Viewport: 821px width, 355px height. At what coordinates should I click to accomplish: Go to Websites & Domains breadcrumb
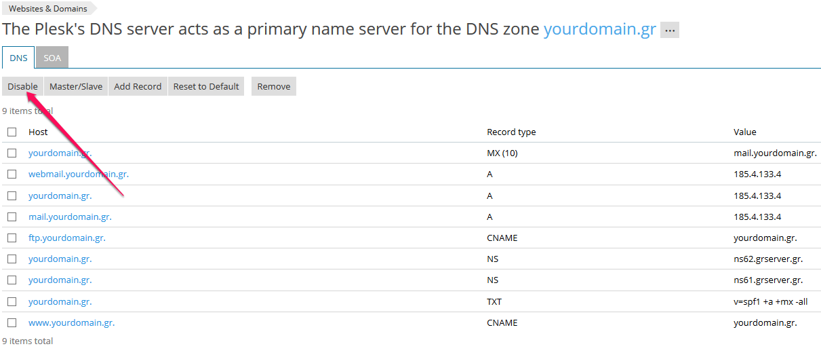pyautogui.click(x=47, y=9)
